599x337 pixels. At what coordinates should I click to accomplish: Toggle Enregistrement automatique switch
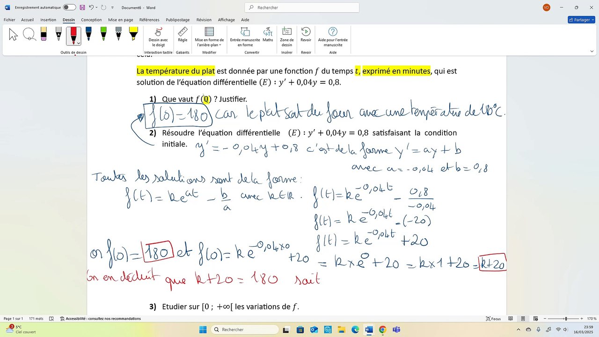[69, 7]
